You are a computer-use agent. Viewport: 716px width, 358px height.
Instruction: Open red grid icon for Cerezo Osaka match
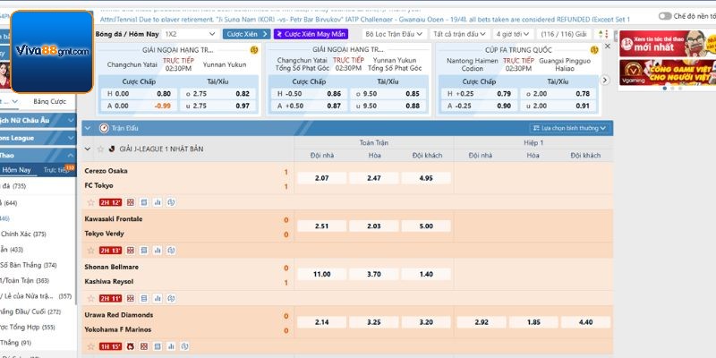131,202
